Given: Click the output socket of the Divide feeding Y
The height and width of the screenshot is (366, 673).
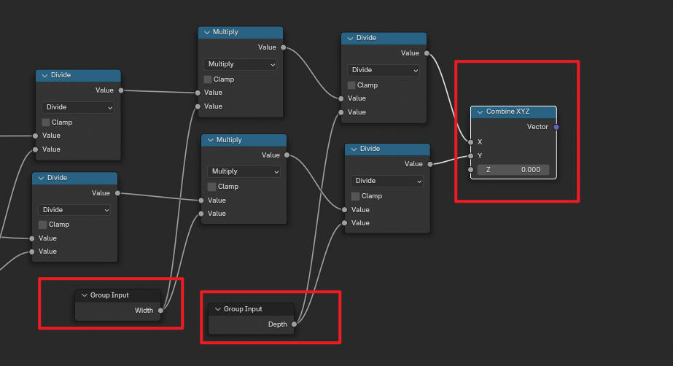Looking at the screenshot, I should coord(430,164).
